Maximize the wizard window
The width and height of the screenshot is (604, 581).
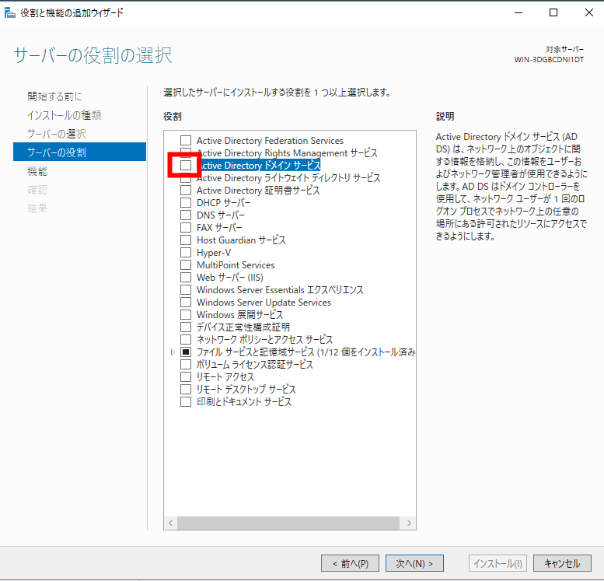(553, 12)
